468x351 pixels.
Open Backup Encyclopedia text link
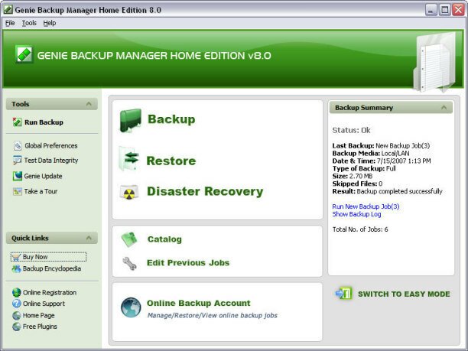(x=52, y=268)
